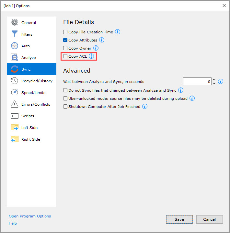Enable Shutdown Computer After Job Finished

point(65,107)
